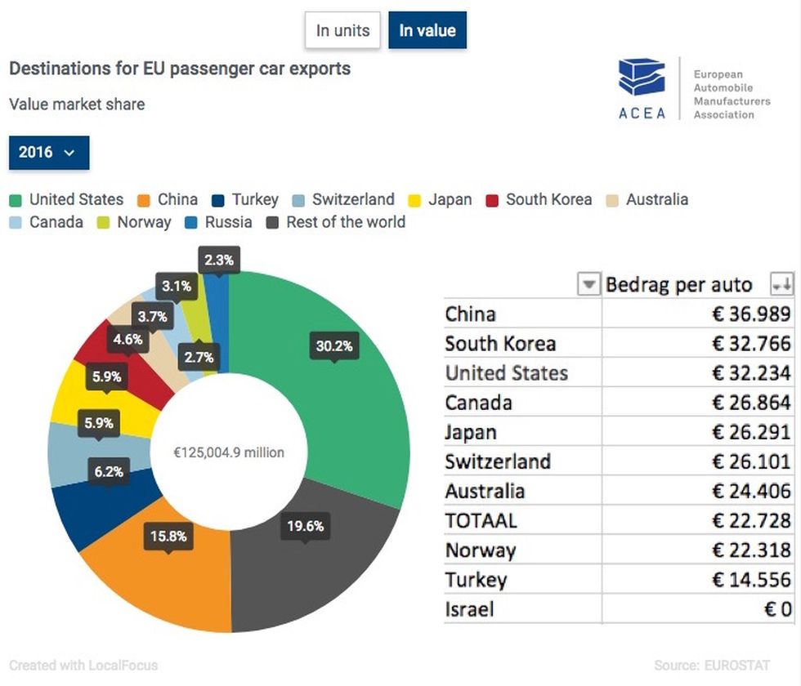This screenshot has height=686, width=801.
Task: Open the 2016 year dropdown
Action: tap(49, 153)
